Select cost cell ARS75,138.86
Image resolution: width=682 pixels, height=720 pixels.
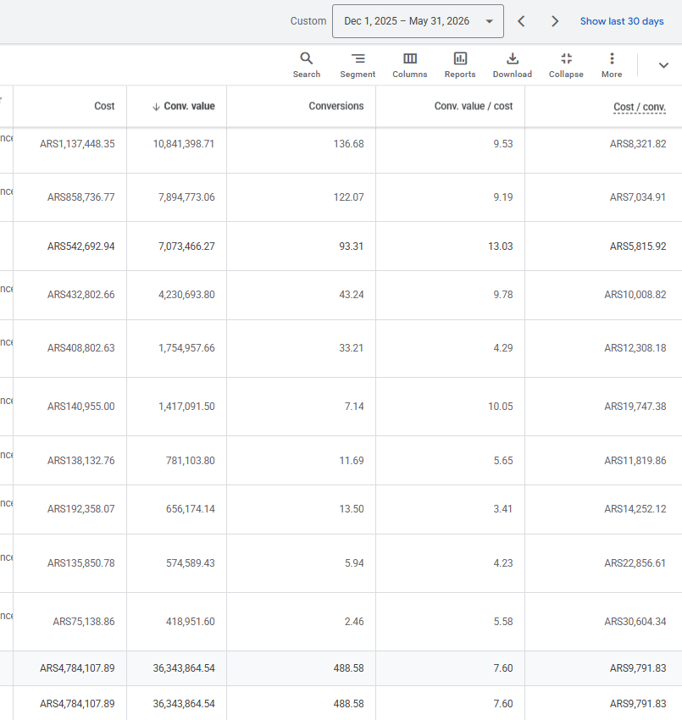84,621
